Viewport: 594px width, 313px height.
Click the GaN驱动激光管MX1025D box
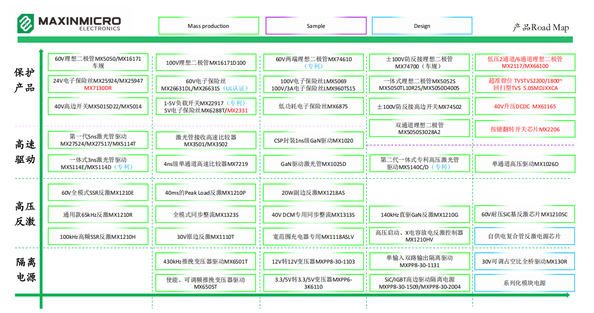(314, 164)
